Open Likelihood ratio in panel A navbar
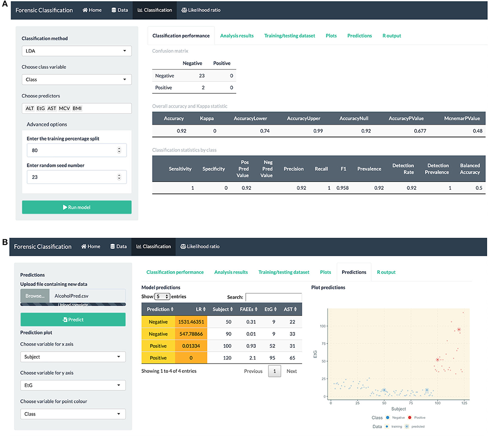Image resolution: width=489 pixels, height=437 pixels. [x=201, y=10]
